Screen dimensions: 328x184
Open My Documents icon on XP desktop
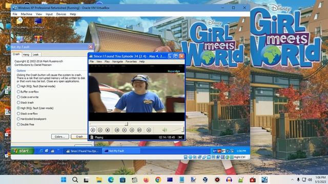(20, 23)
